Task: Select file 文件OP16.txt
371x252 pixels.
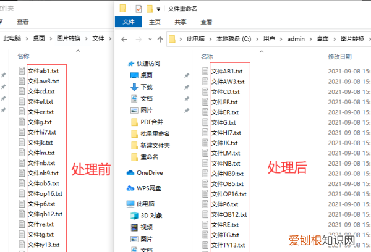Action: pyautogui.click(x=229, y=195)
